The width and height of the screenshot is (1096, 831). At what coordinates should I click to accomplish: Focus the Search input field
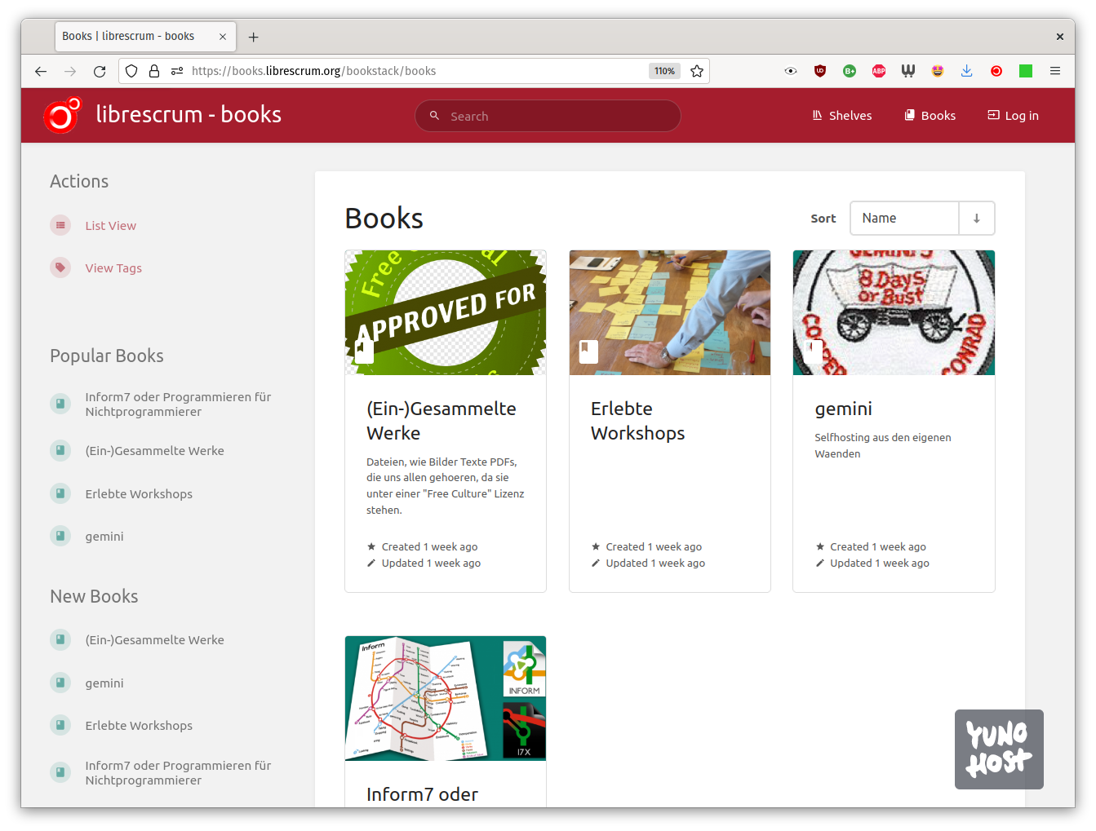548,116
